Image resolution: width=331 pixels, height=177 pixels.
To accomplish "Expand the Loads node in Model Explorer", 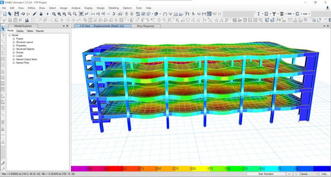I will point(14,56).
